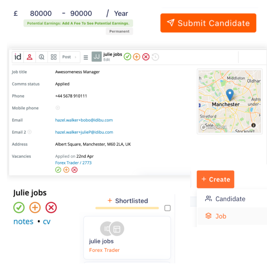Open the Forex Trader / 2773 vacancy link
267x267 pixels.
click(x=73, y=163)
